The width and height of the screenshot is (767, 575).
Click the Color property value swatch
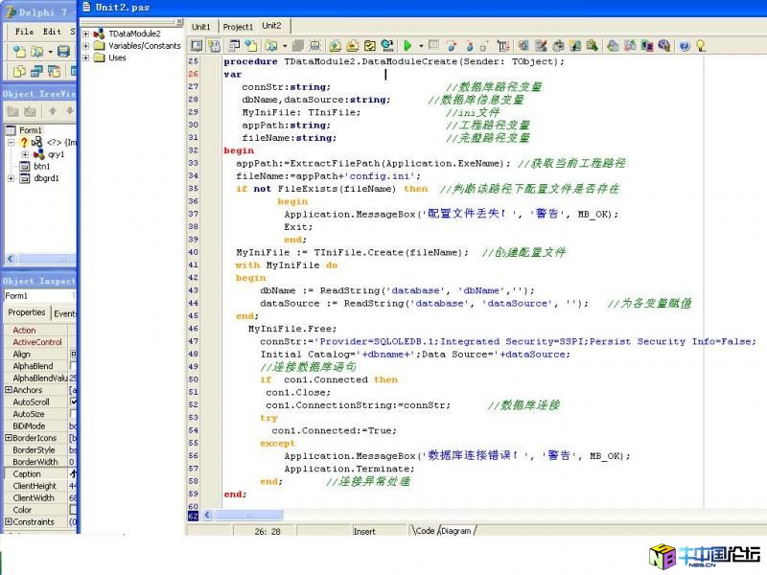[x=74, y=510]
